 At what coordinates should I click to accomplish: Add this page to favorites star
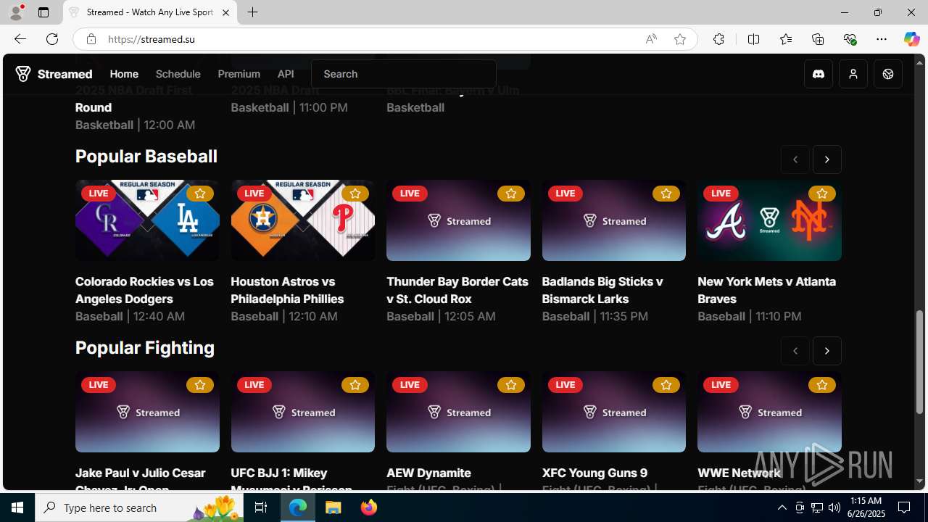[679, 39]
